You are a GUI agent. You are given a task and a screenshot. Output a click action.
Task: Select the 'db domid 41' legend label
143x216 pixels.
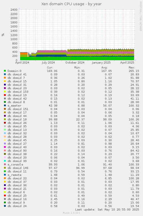click(17, 75)
